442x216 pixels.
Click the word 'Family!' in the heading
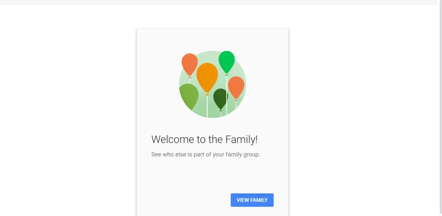click(241, 139)
